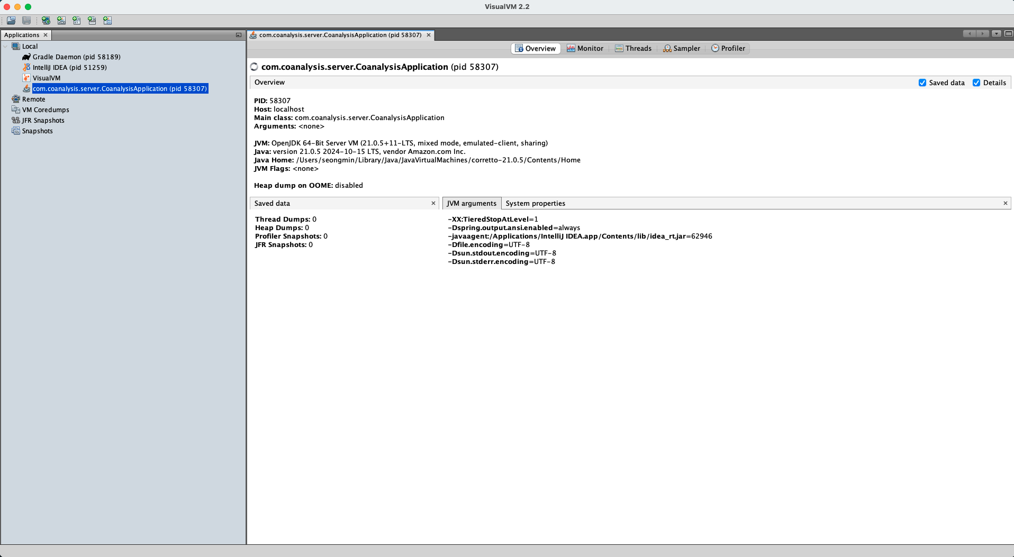
Task: Select the VisualVM tree entry
Action: click(x=47, y=78)
